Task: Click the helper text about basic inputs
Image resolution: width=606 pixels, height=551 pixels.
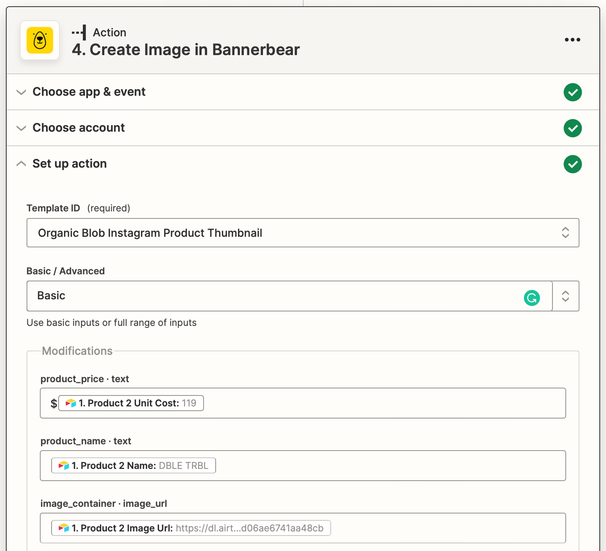Action: coord(111,323)
